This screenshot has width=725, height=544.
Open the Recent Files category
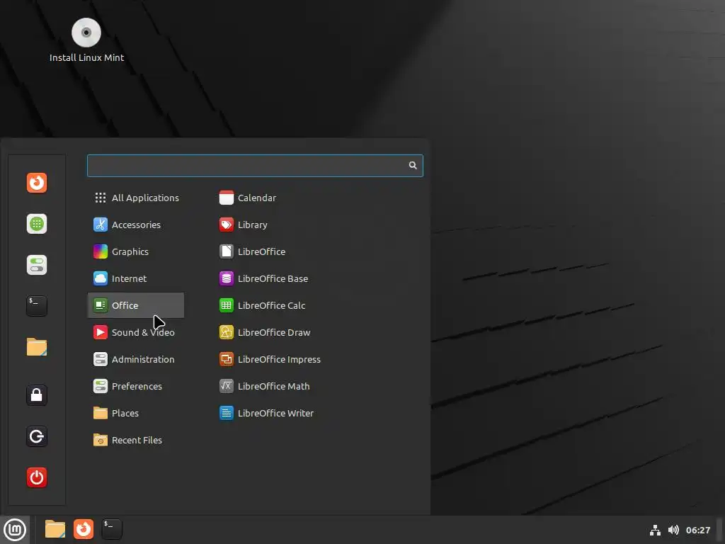[136, 440]
